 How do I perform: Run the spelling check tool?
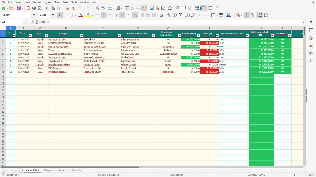pyautogui.click(x=103, y=8)
